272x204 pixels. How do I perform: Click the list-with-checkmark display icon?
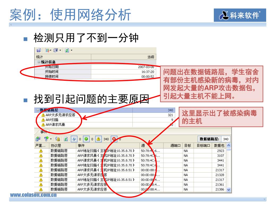click(47, 50)
